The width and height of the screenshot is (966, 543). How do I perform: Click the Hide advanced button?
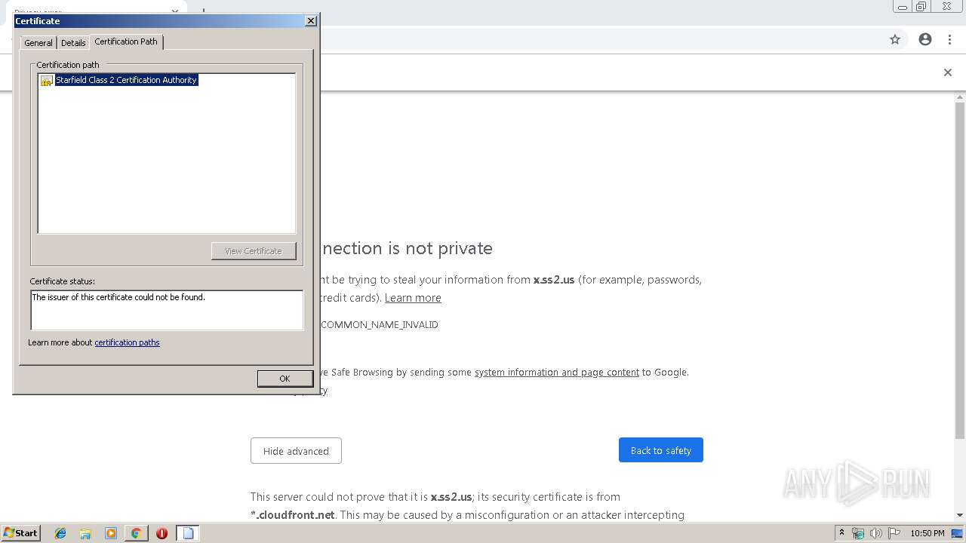click(296, 451)
